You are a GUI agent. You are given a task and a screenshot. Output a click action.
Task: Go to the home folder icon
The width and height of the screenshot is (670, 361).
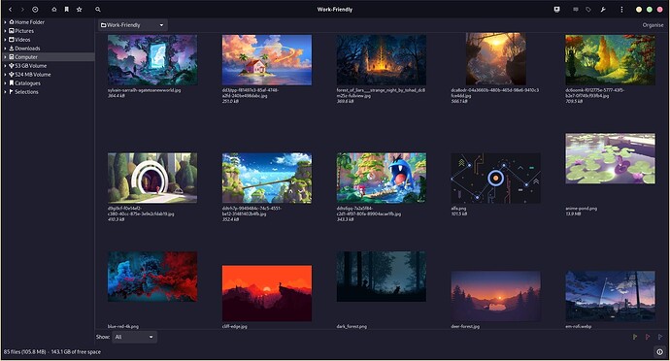(53, 10)
